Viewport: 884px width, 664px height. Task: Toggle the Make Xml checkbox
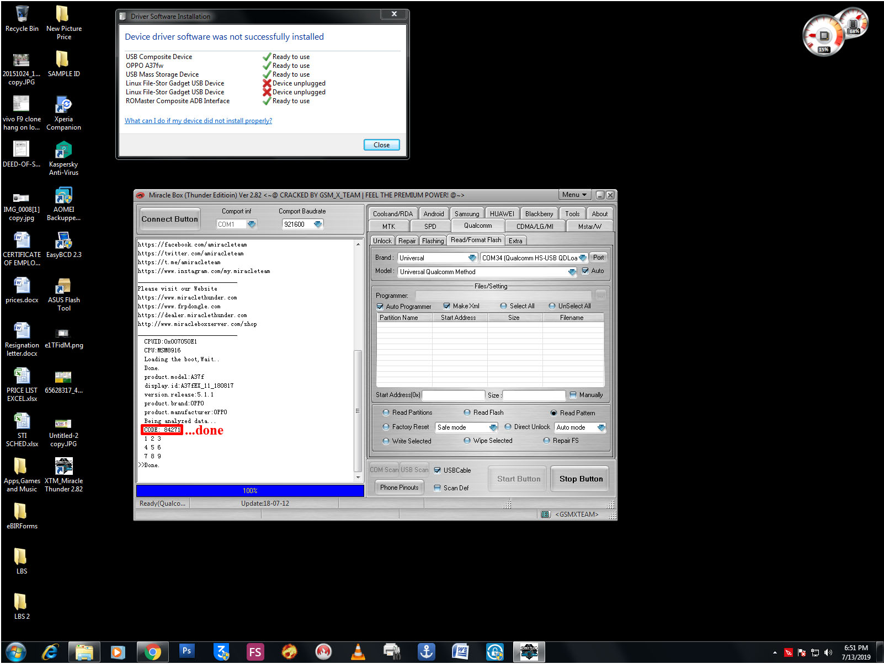click(x=447, y=306)
